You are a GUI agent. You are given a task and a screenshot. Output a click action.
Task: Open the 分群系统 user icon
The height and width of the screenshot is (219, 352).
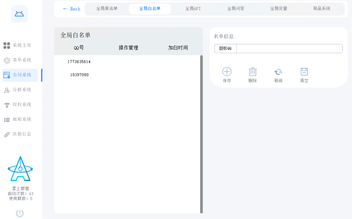click(x=7, y=90)
